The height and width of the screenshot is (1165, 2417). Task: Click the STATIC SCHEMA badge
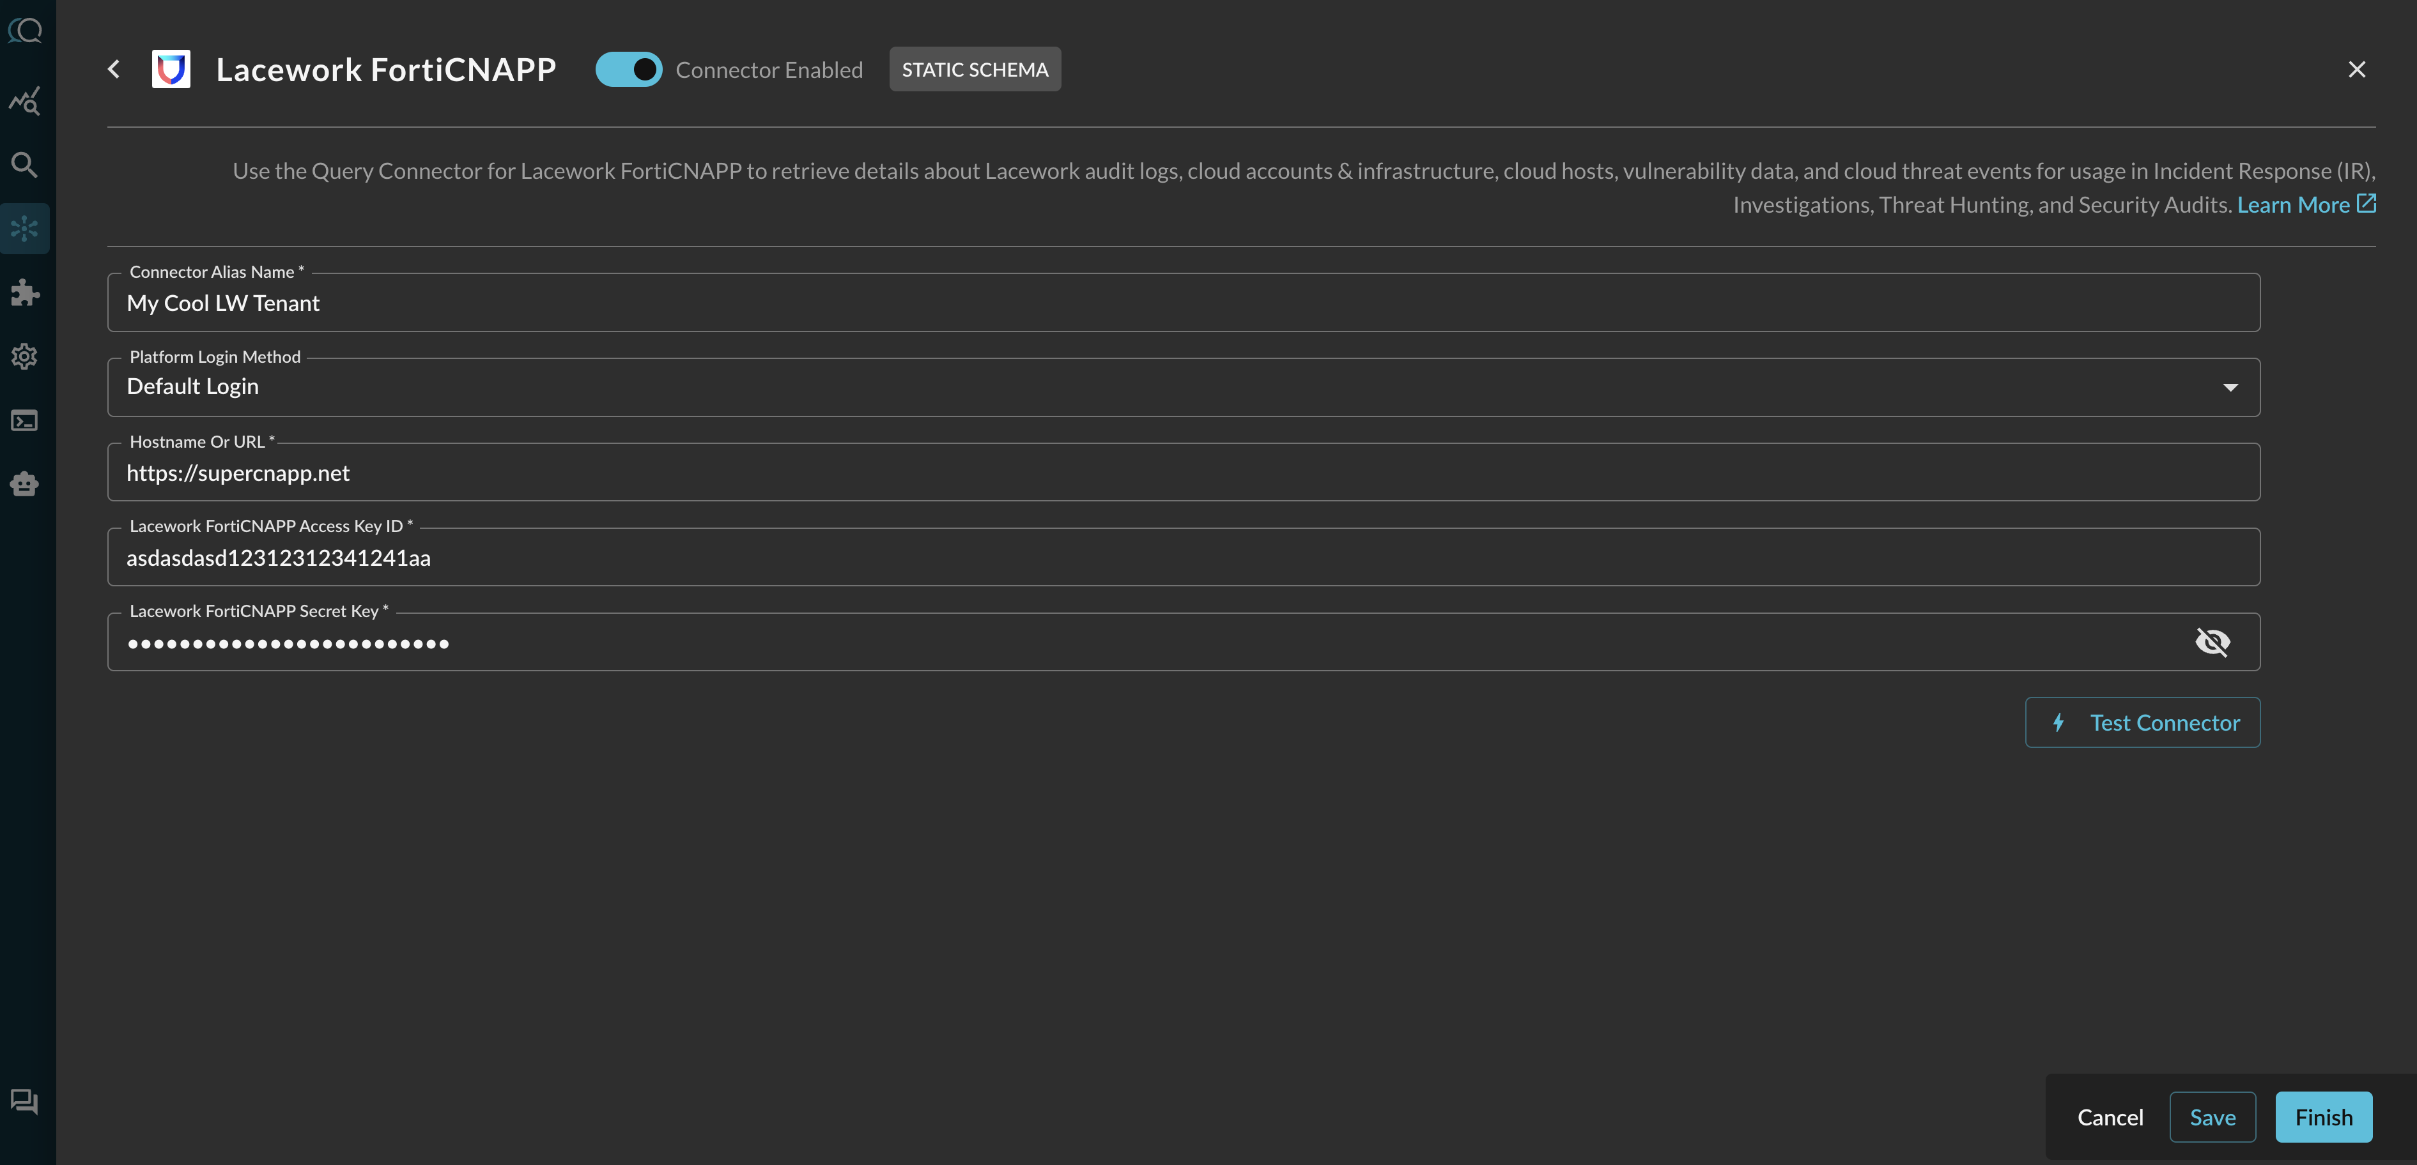(x=975, y=70)
